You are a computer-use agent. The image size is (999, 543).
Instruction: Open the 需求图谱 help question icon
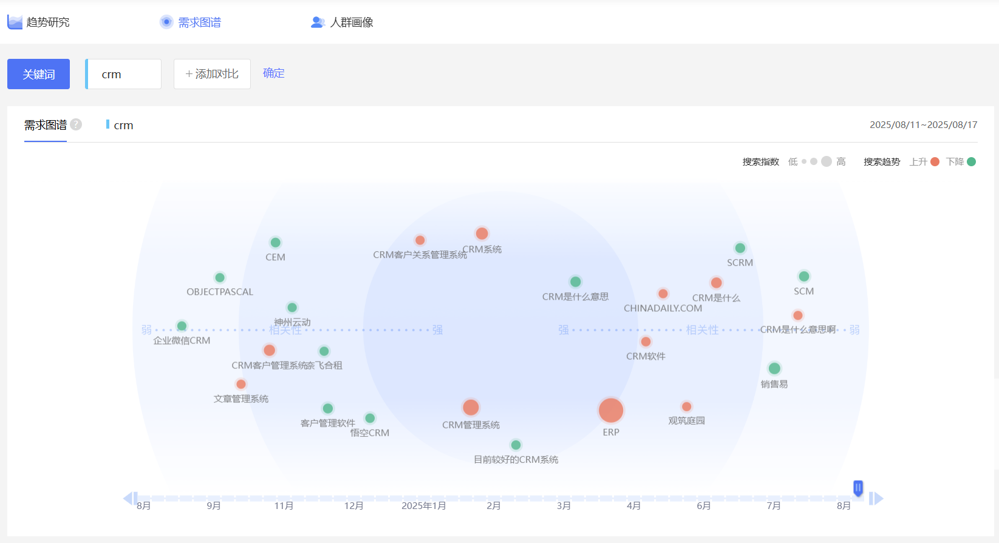[76, 124]
